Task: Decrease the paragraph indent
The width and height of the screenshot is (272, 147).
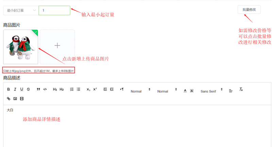Action: coord(105,89)
